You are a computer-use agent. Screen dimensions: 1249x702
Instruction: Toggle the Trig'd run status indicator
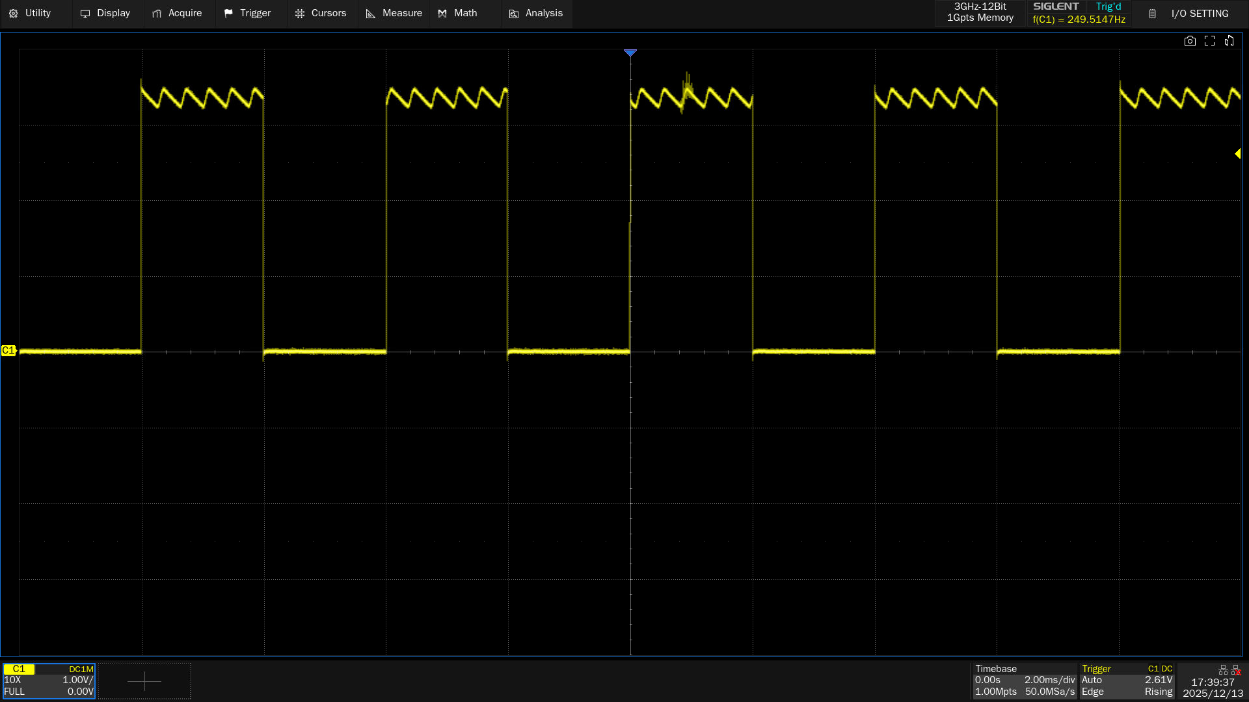[1108, 6]
